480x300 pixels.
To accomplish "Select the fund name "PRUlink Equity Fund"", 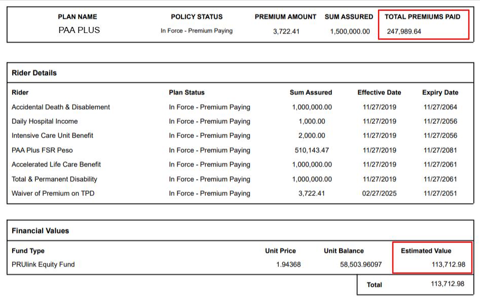I will coord(43,264).
